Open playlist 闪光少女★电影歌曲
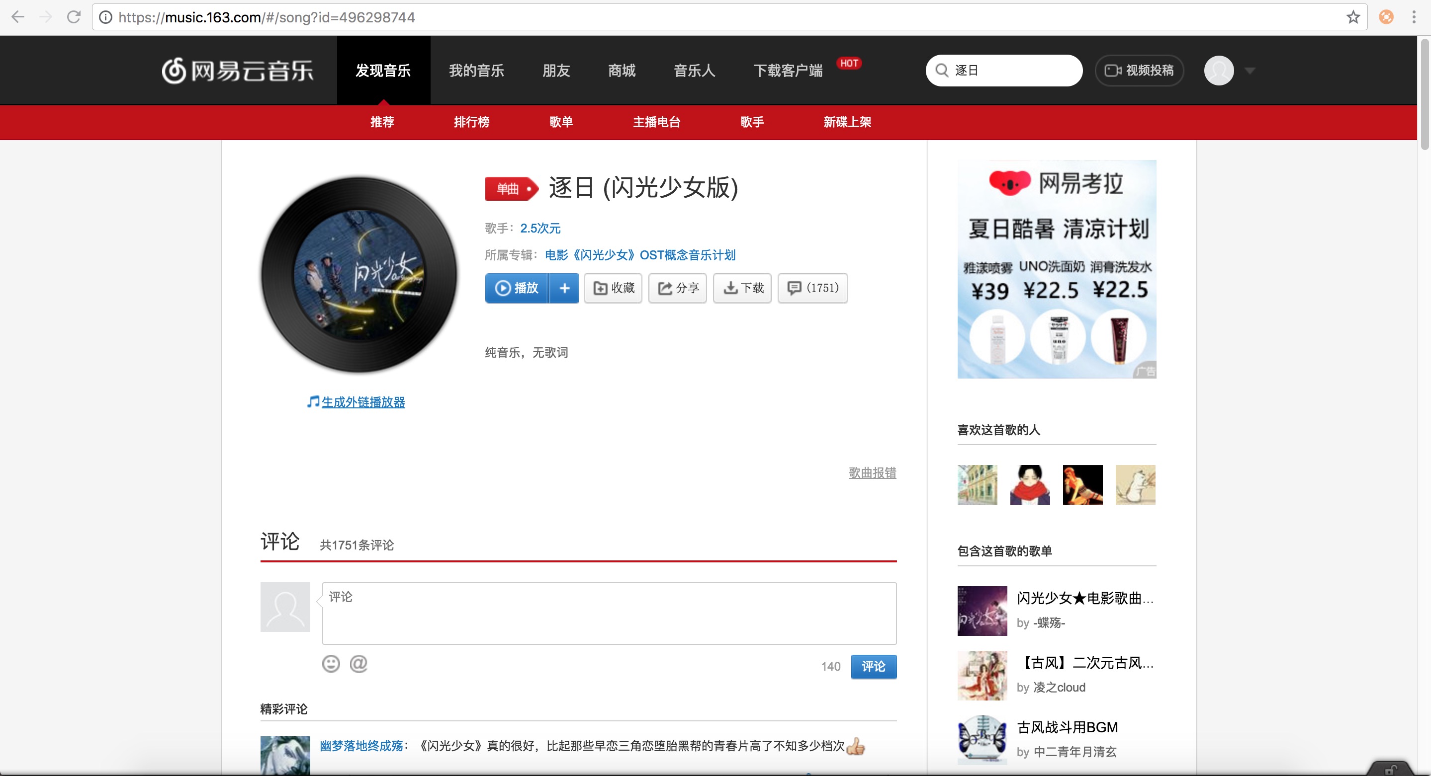1431x776 pixels. 1085,598
